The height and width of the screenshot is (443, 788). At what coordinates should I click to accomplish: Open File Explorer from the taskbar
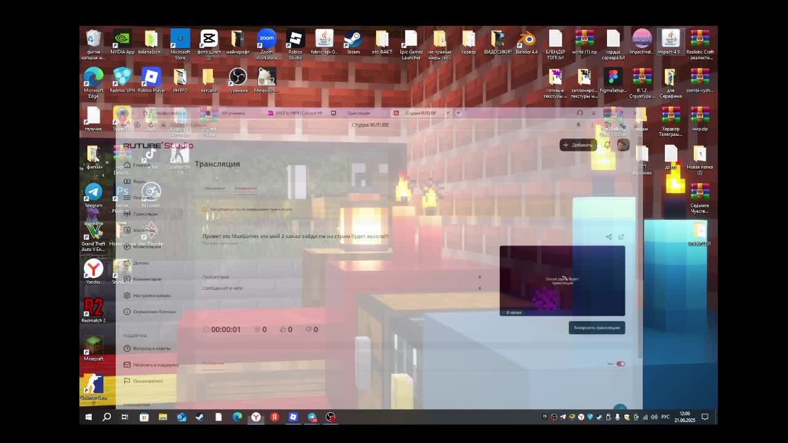pyautogui.click(x=163, y=417)
